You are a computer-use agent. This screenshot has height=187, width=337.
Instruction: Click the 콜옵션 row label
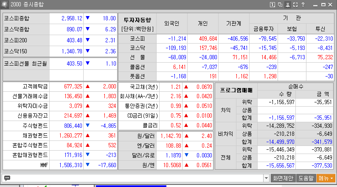click(x=138, y=67)
